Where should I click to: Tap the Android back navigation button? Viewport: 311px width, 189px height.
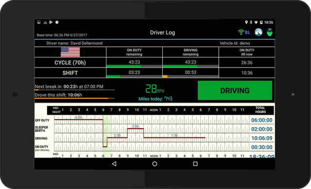(x=114, y=164)
